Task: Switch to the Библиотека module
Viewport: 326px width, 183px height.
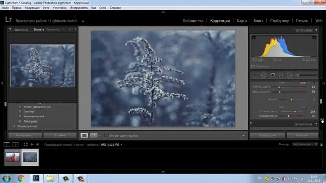Action: [193, 21]
